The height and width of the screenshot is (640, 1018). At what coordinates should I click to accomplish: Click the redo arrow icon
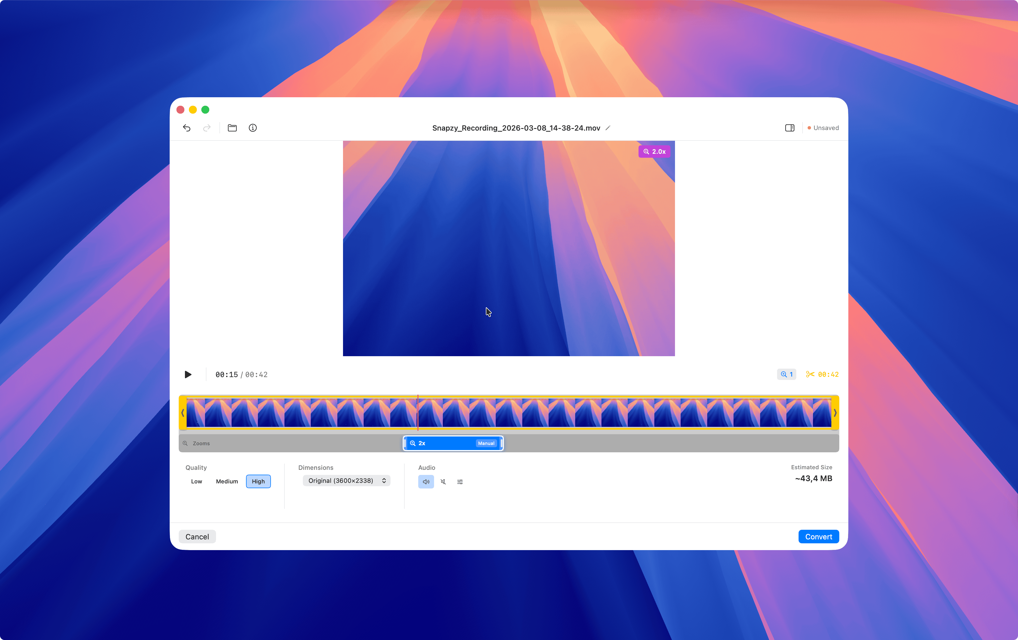[207, 128]
